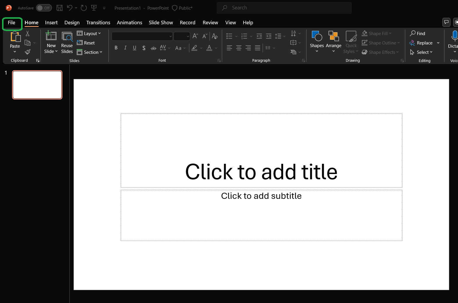Image resolution: width=458 pixels, height=303 pixels.
Task: Open Customize Quick Access Toolbar arrow
Action: (104, 8)
